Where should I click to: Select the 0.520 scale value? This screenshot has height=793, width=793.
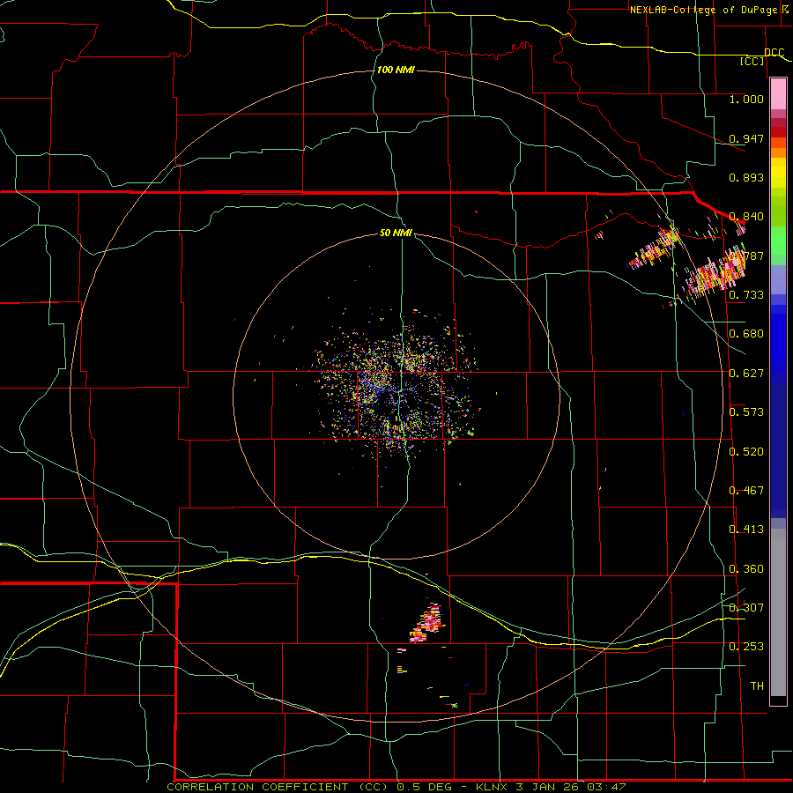click(746, 451)
